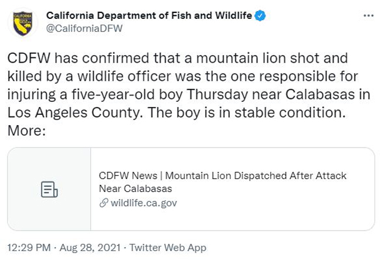This screenshot has width=381, height=264.
Task: Click the blue verified badge
Action: click(260, 16)
